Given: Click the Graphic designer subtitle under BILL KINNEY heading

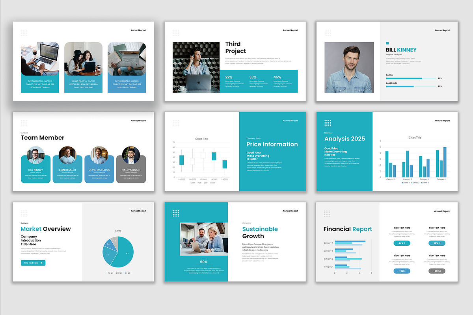Looking at the screenshot, I should 394,55.
